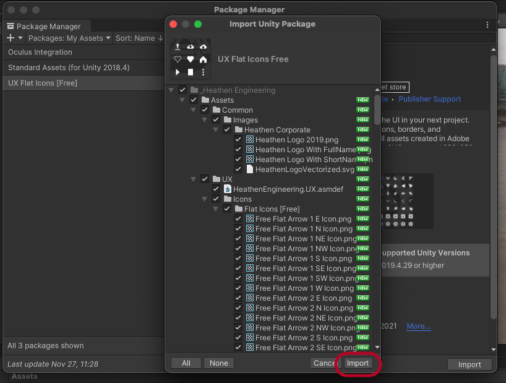Collapse the UX folder triangle
This screenshot has height=383, width=506.
click(193, 179)
